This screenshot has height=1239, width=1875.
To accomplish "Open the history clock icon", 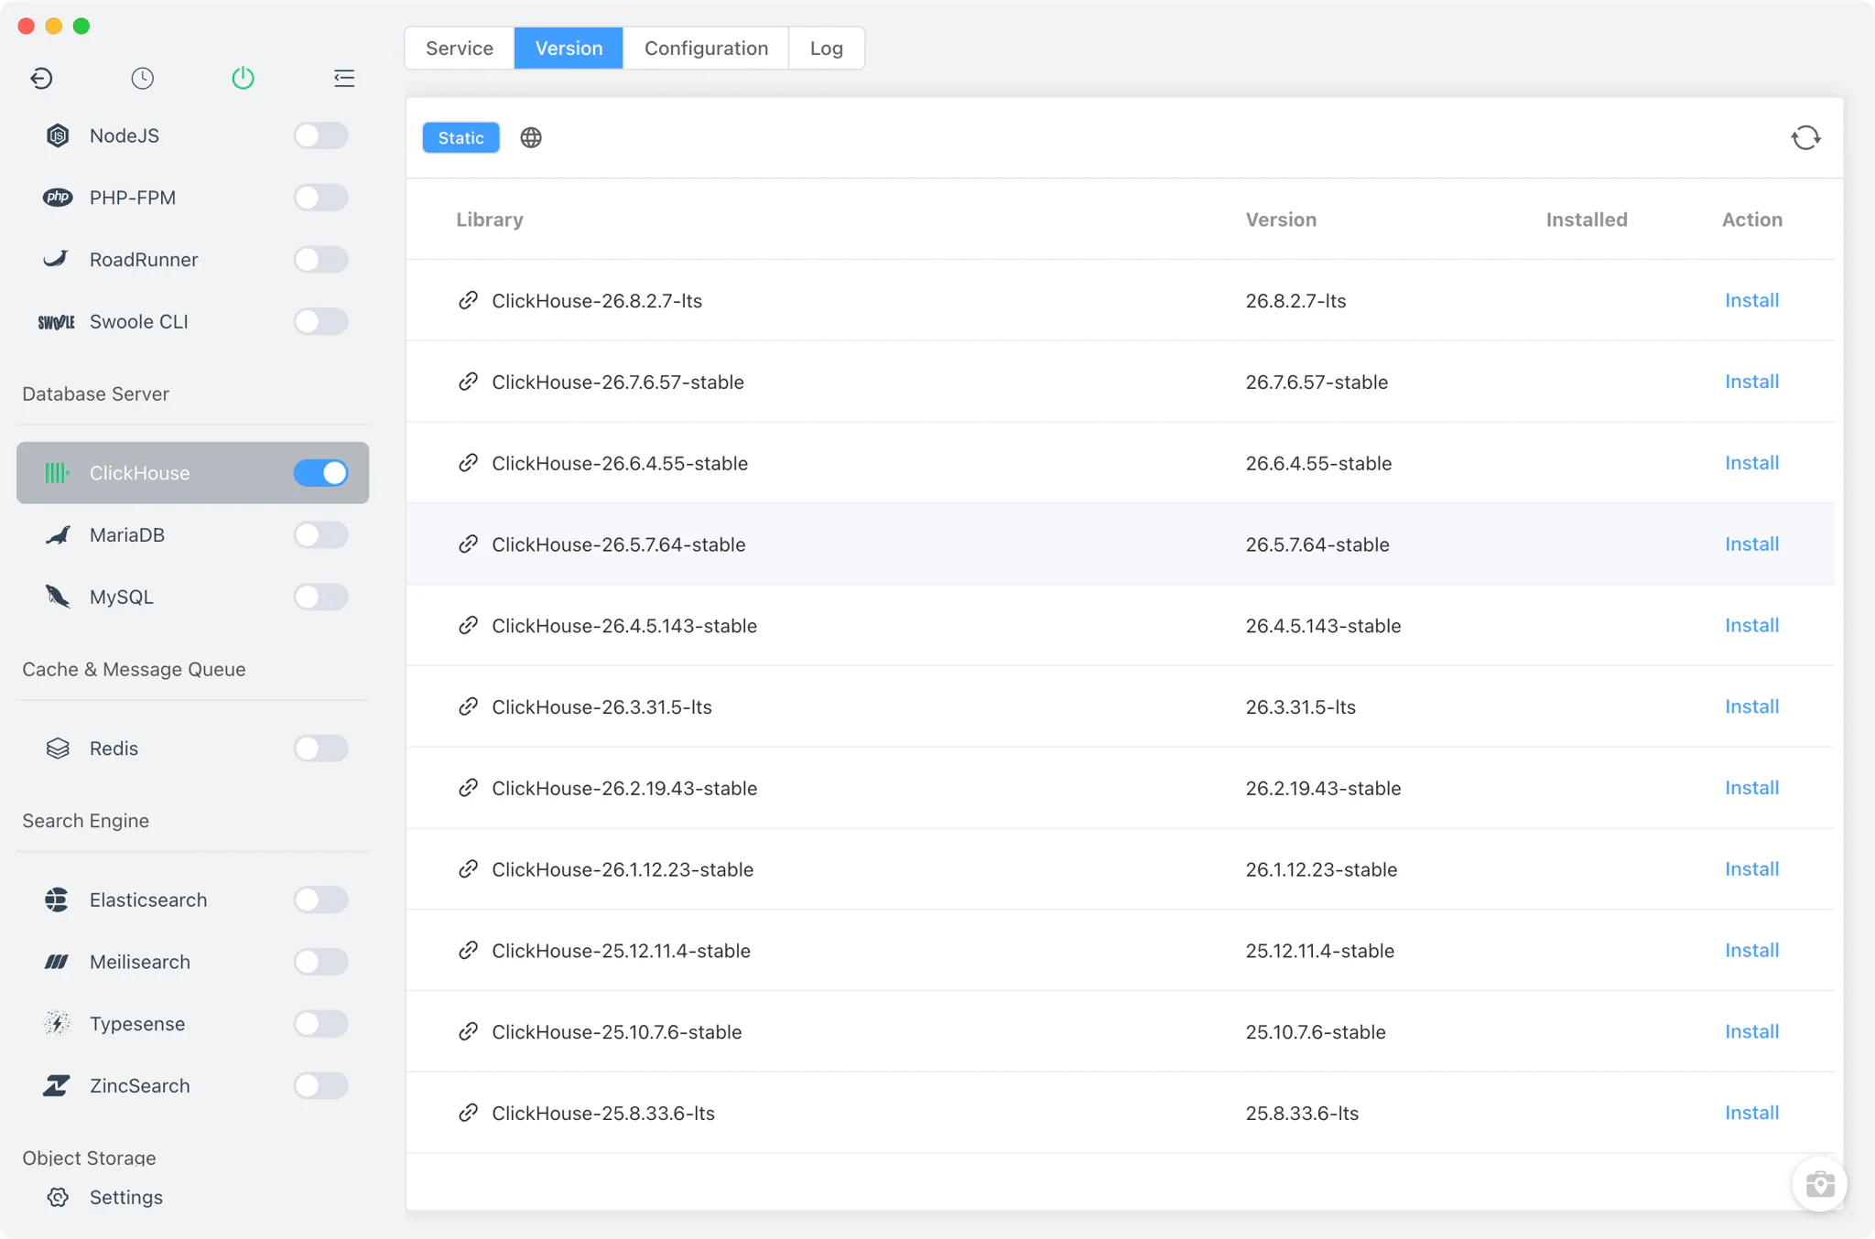I will (x=142, y=78).
